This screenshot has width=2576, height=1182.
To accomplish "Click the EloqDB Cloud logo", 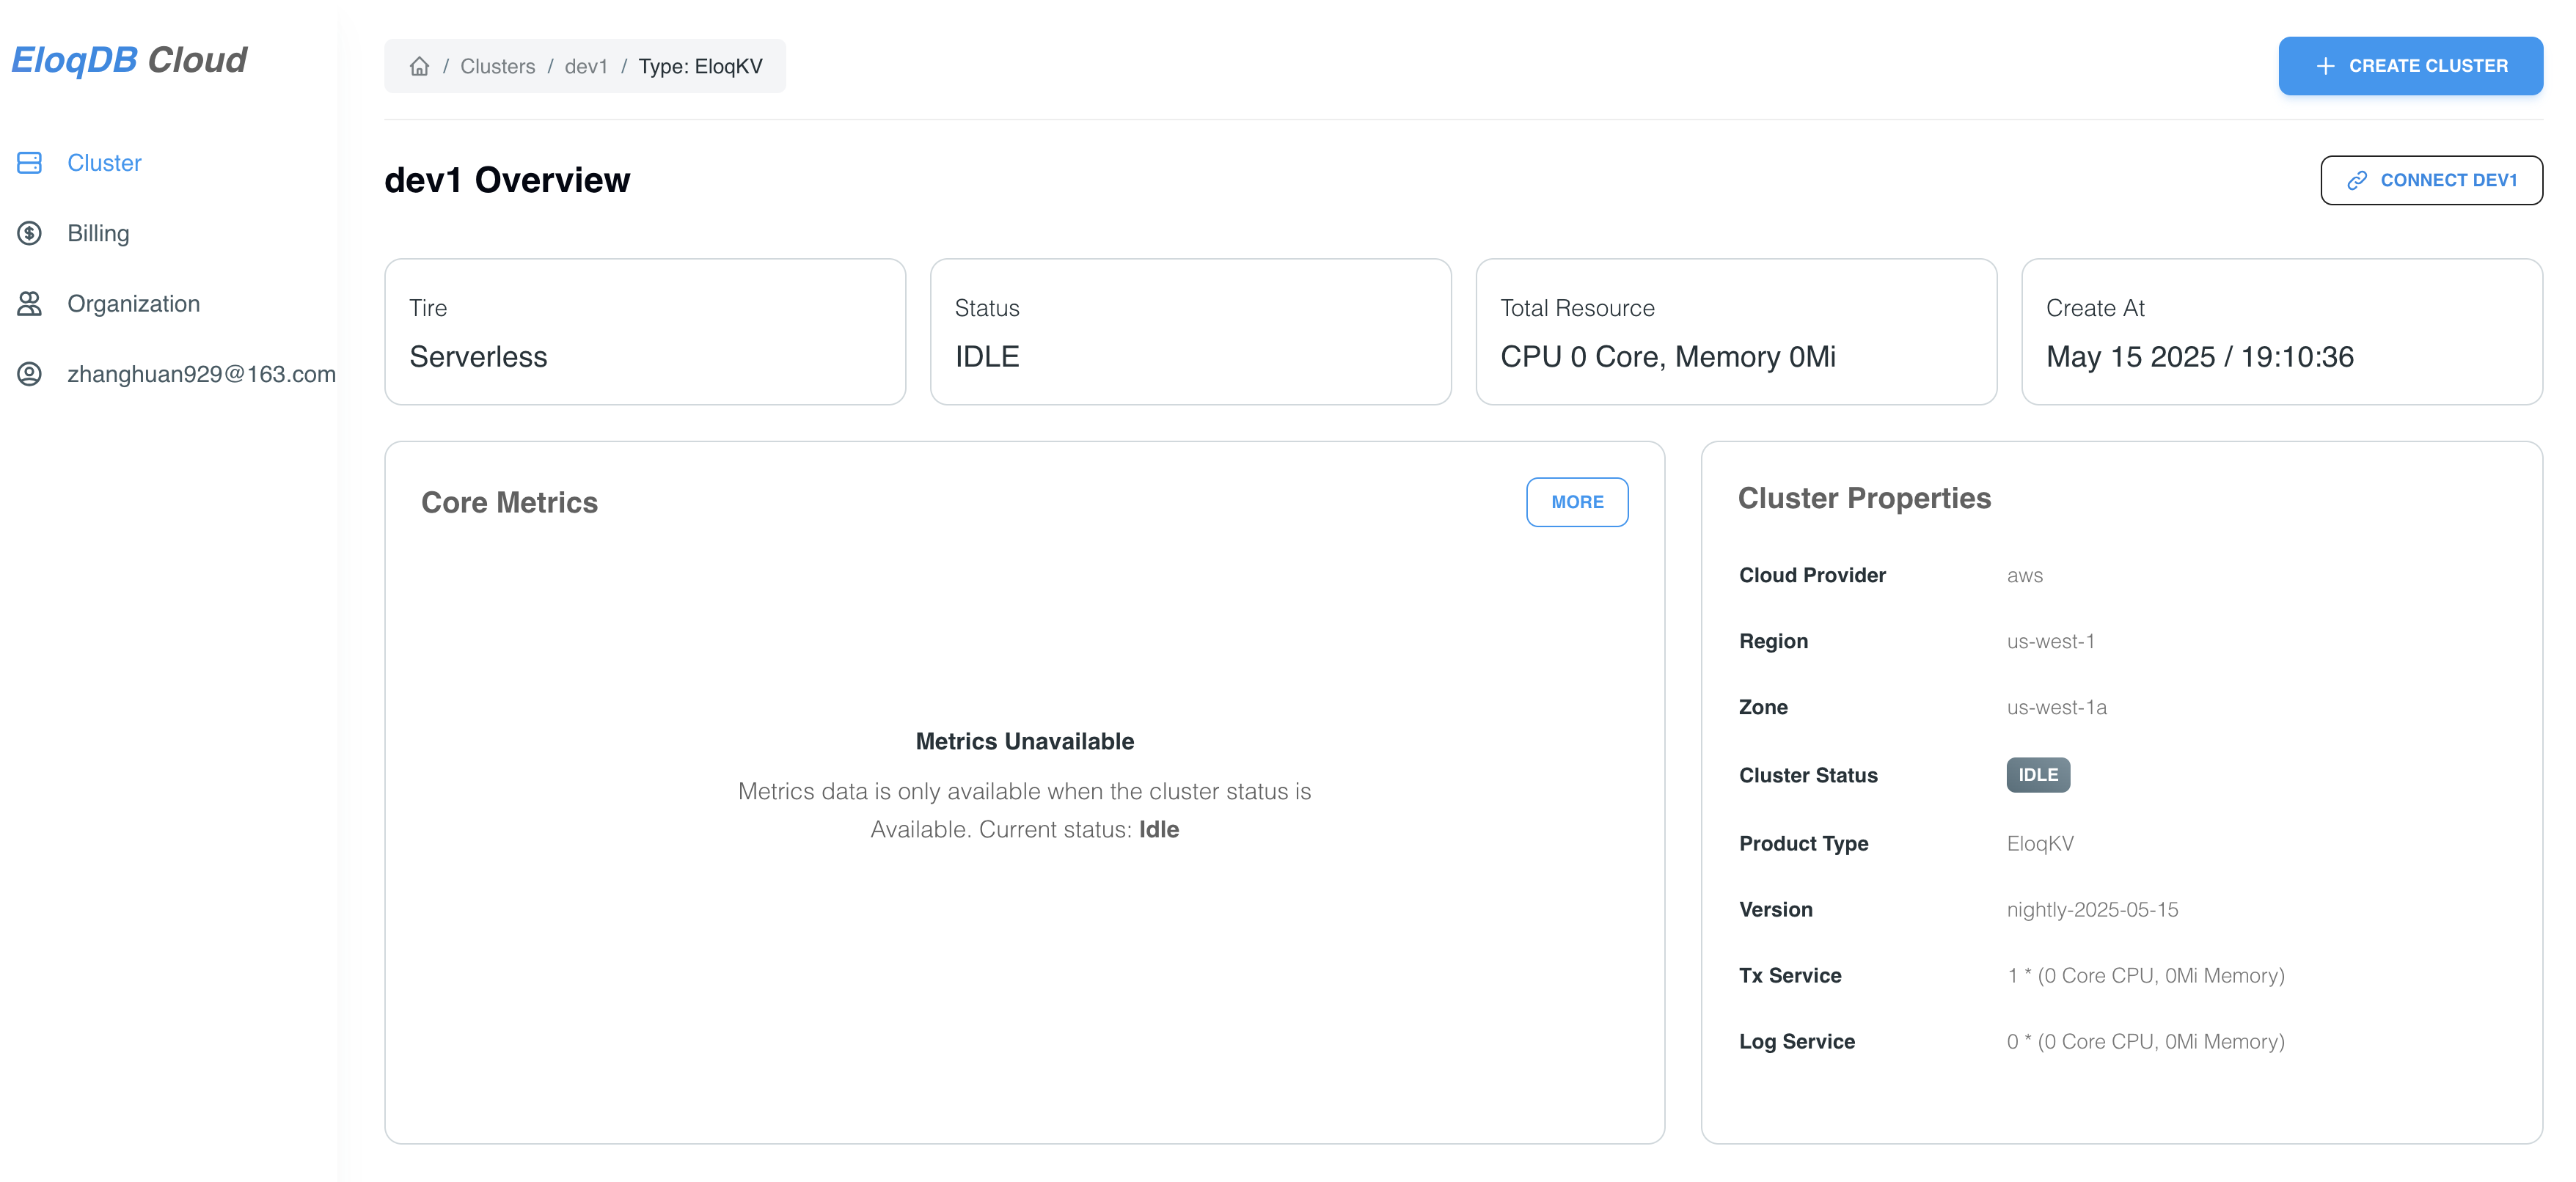I will [x=128, y=59].
